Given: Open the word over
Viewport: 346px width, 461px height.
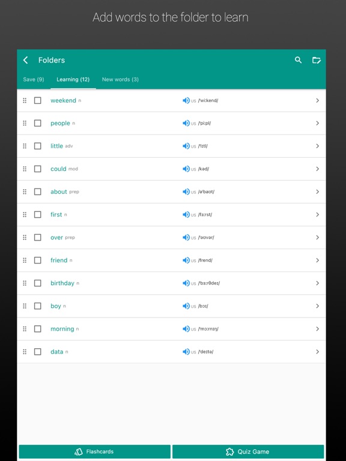Looking at the screenshot, I should tap(57, 238).
